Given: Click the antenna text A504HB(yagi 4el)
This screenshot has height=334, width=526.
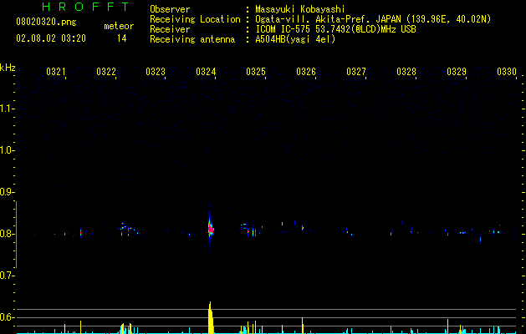Looking at the screenshot, I should click(295, 39).
